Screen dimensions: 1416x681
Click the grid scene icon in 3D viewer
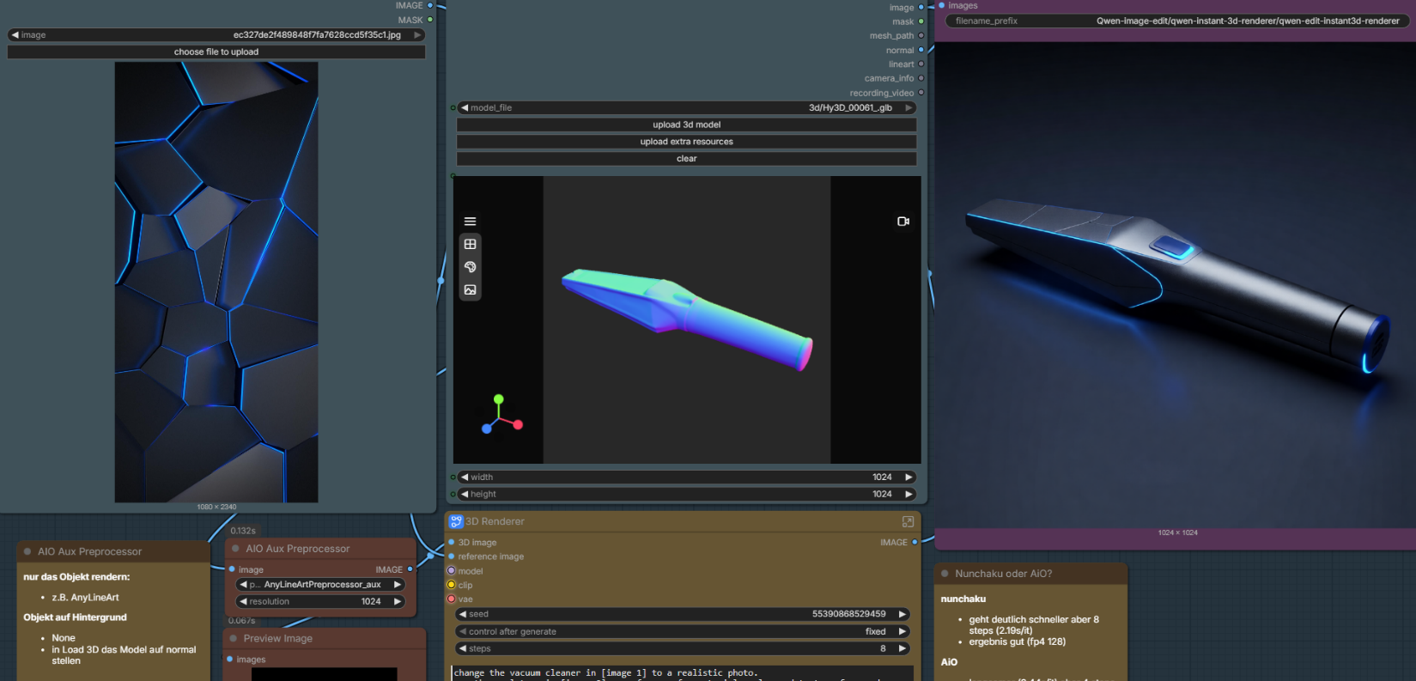pyautogui.click(x=470, y=245)
